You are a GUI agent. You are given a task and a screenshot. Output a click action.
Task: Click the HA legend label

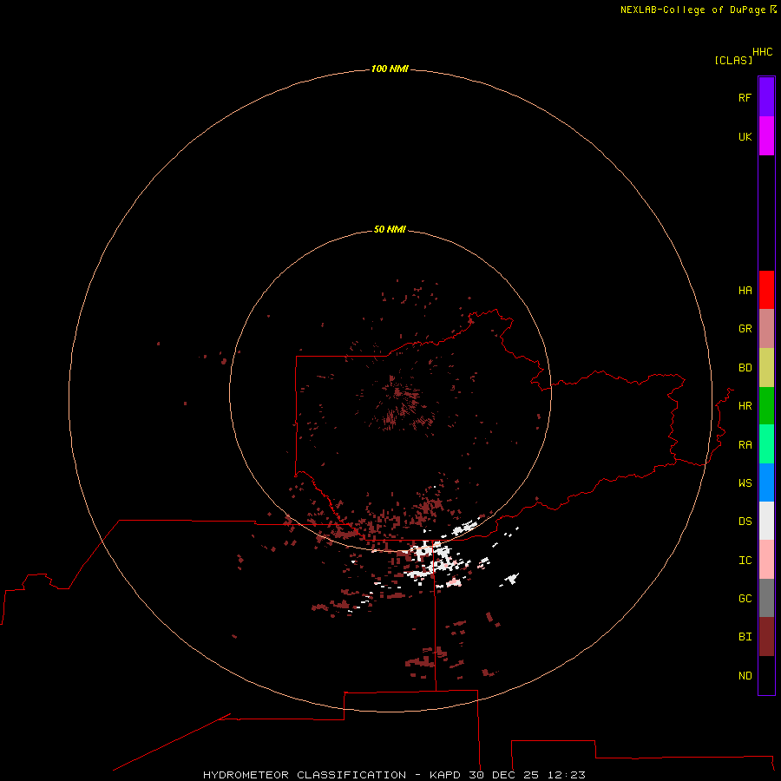[x=745, y=291]
